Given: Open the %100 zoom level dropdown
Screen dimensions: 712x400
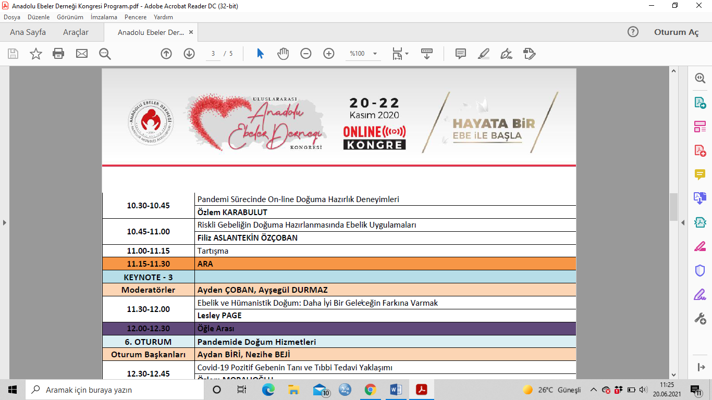Looking at the screenshot, I should tap(375, 54).
